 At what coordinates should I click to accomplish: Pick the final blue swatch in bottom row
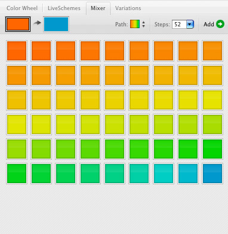click(x=212, y=174)
